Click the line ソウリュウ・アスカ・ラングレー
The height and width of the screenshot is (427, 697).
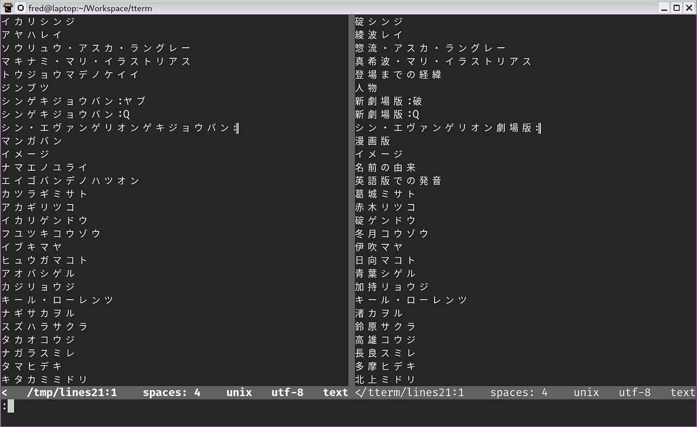[x=96, y=48]
